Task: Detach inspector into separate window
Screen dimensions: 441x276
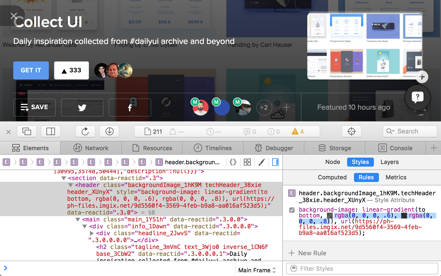Action: point(27,131)
